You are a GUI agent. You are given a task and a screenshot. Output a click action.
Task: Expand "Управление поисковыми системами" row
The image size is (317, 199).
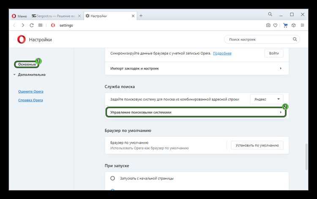[197, 112]
